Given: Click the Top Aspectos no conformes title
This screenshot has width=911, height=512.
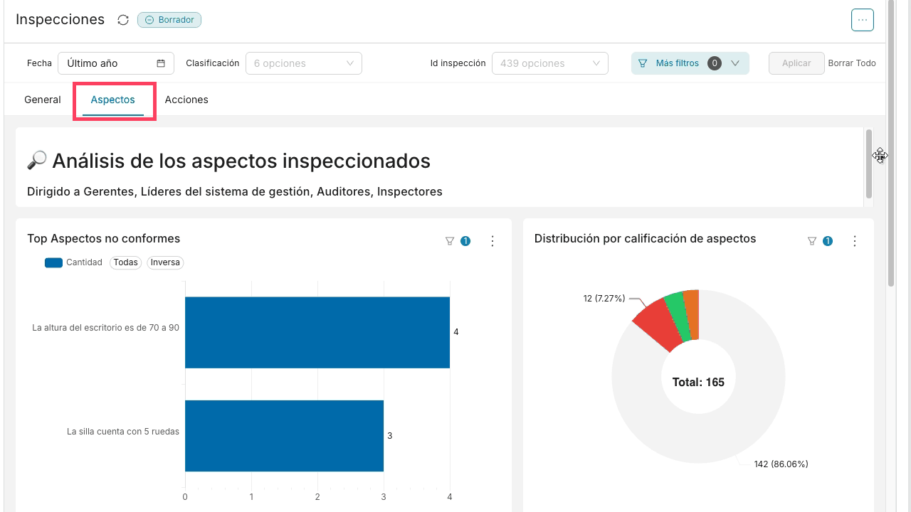Looking at the screenshot, I should 104,239.
